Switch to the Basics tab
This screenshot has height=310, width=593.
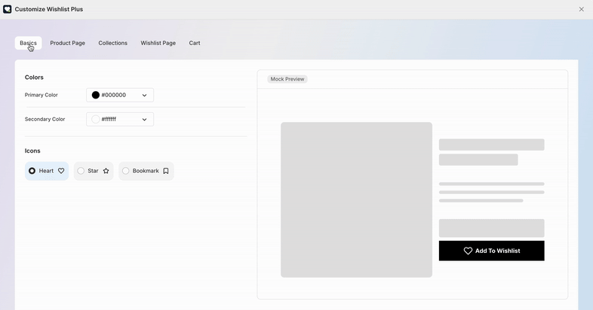pyautogui.click(x=29, y=43)
